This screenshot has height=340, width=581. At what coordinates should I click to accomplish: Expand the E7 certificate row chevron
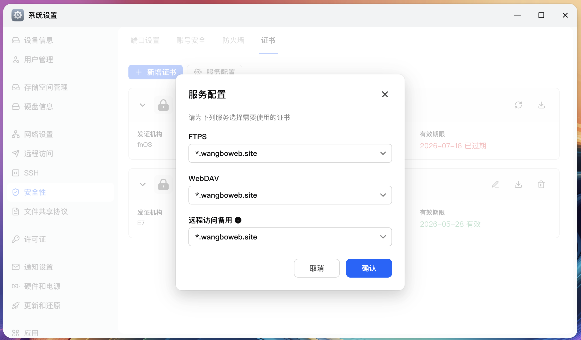(x=143, y=184)
